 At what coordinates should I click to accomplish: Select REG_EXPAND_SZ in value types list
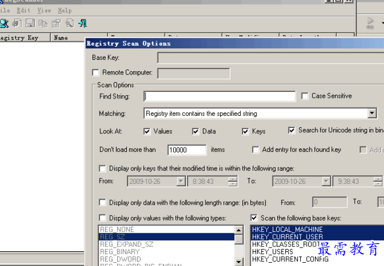167,244
